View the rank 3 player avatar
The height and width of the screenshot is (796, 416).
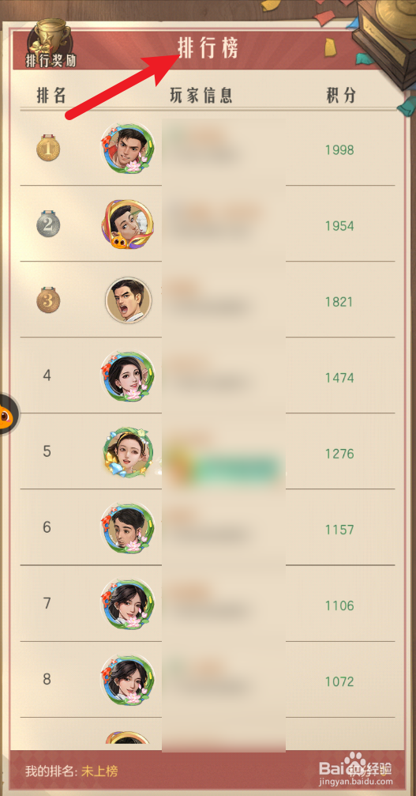128,300
